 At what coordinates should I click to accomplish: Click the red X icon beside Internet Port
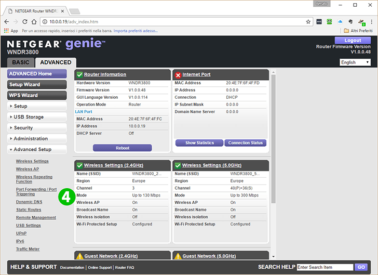pyautogui.click(x=178, y=75)
